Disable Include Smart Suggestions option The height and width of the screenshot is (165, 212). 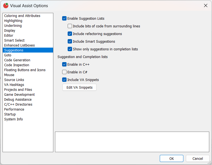pyautogui.click(x=70, y=42)
